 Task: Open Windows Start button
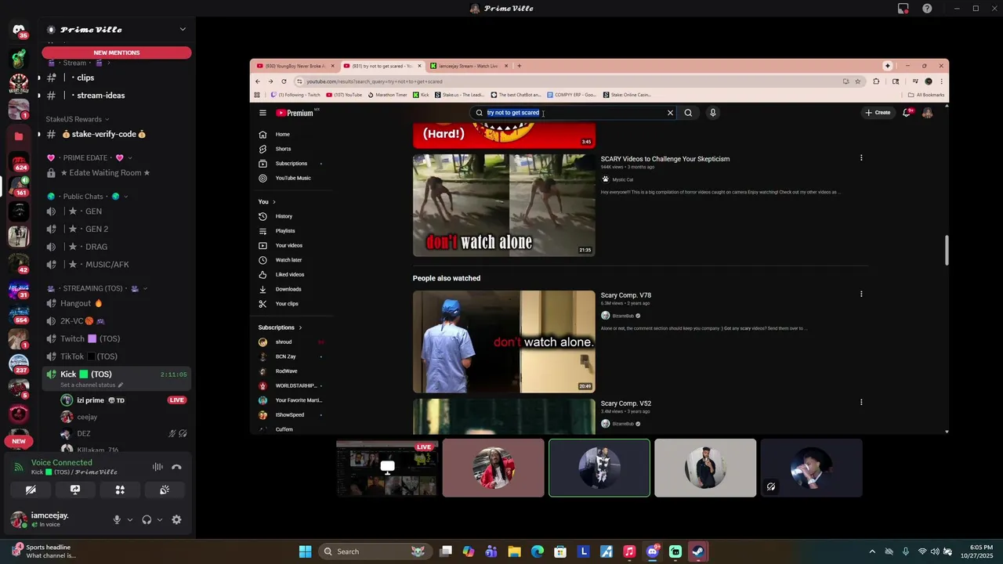[x=305, y=551]
